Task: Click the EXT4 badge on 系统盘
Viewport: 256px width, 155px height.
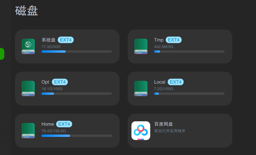Action: (66, 40)
